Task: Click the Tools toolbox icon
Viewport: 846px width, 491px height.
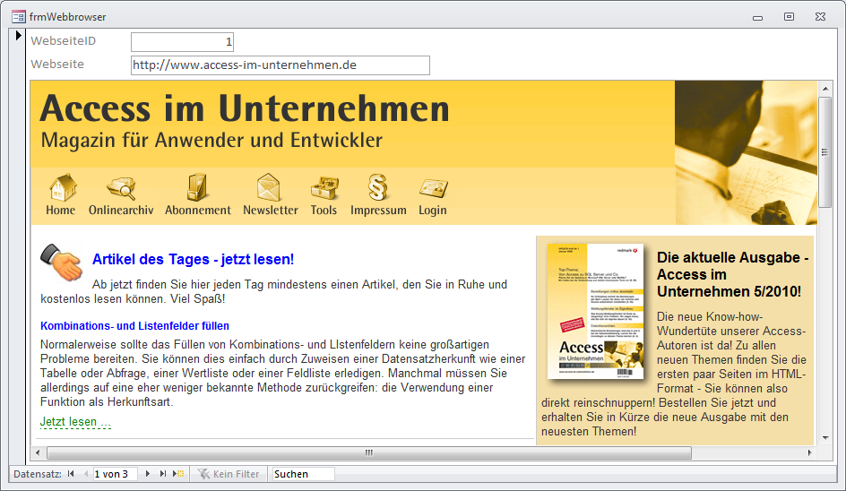Action: (x=324, y=188)
